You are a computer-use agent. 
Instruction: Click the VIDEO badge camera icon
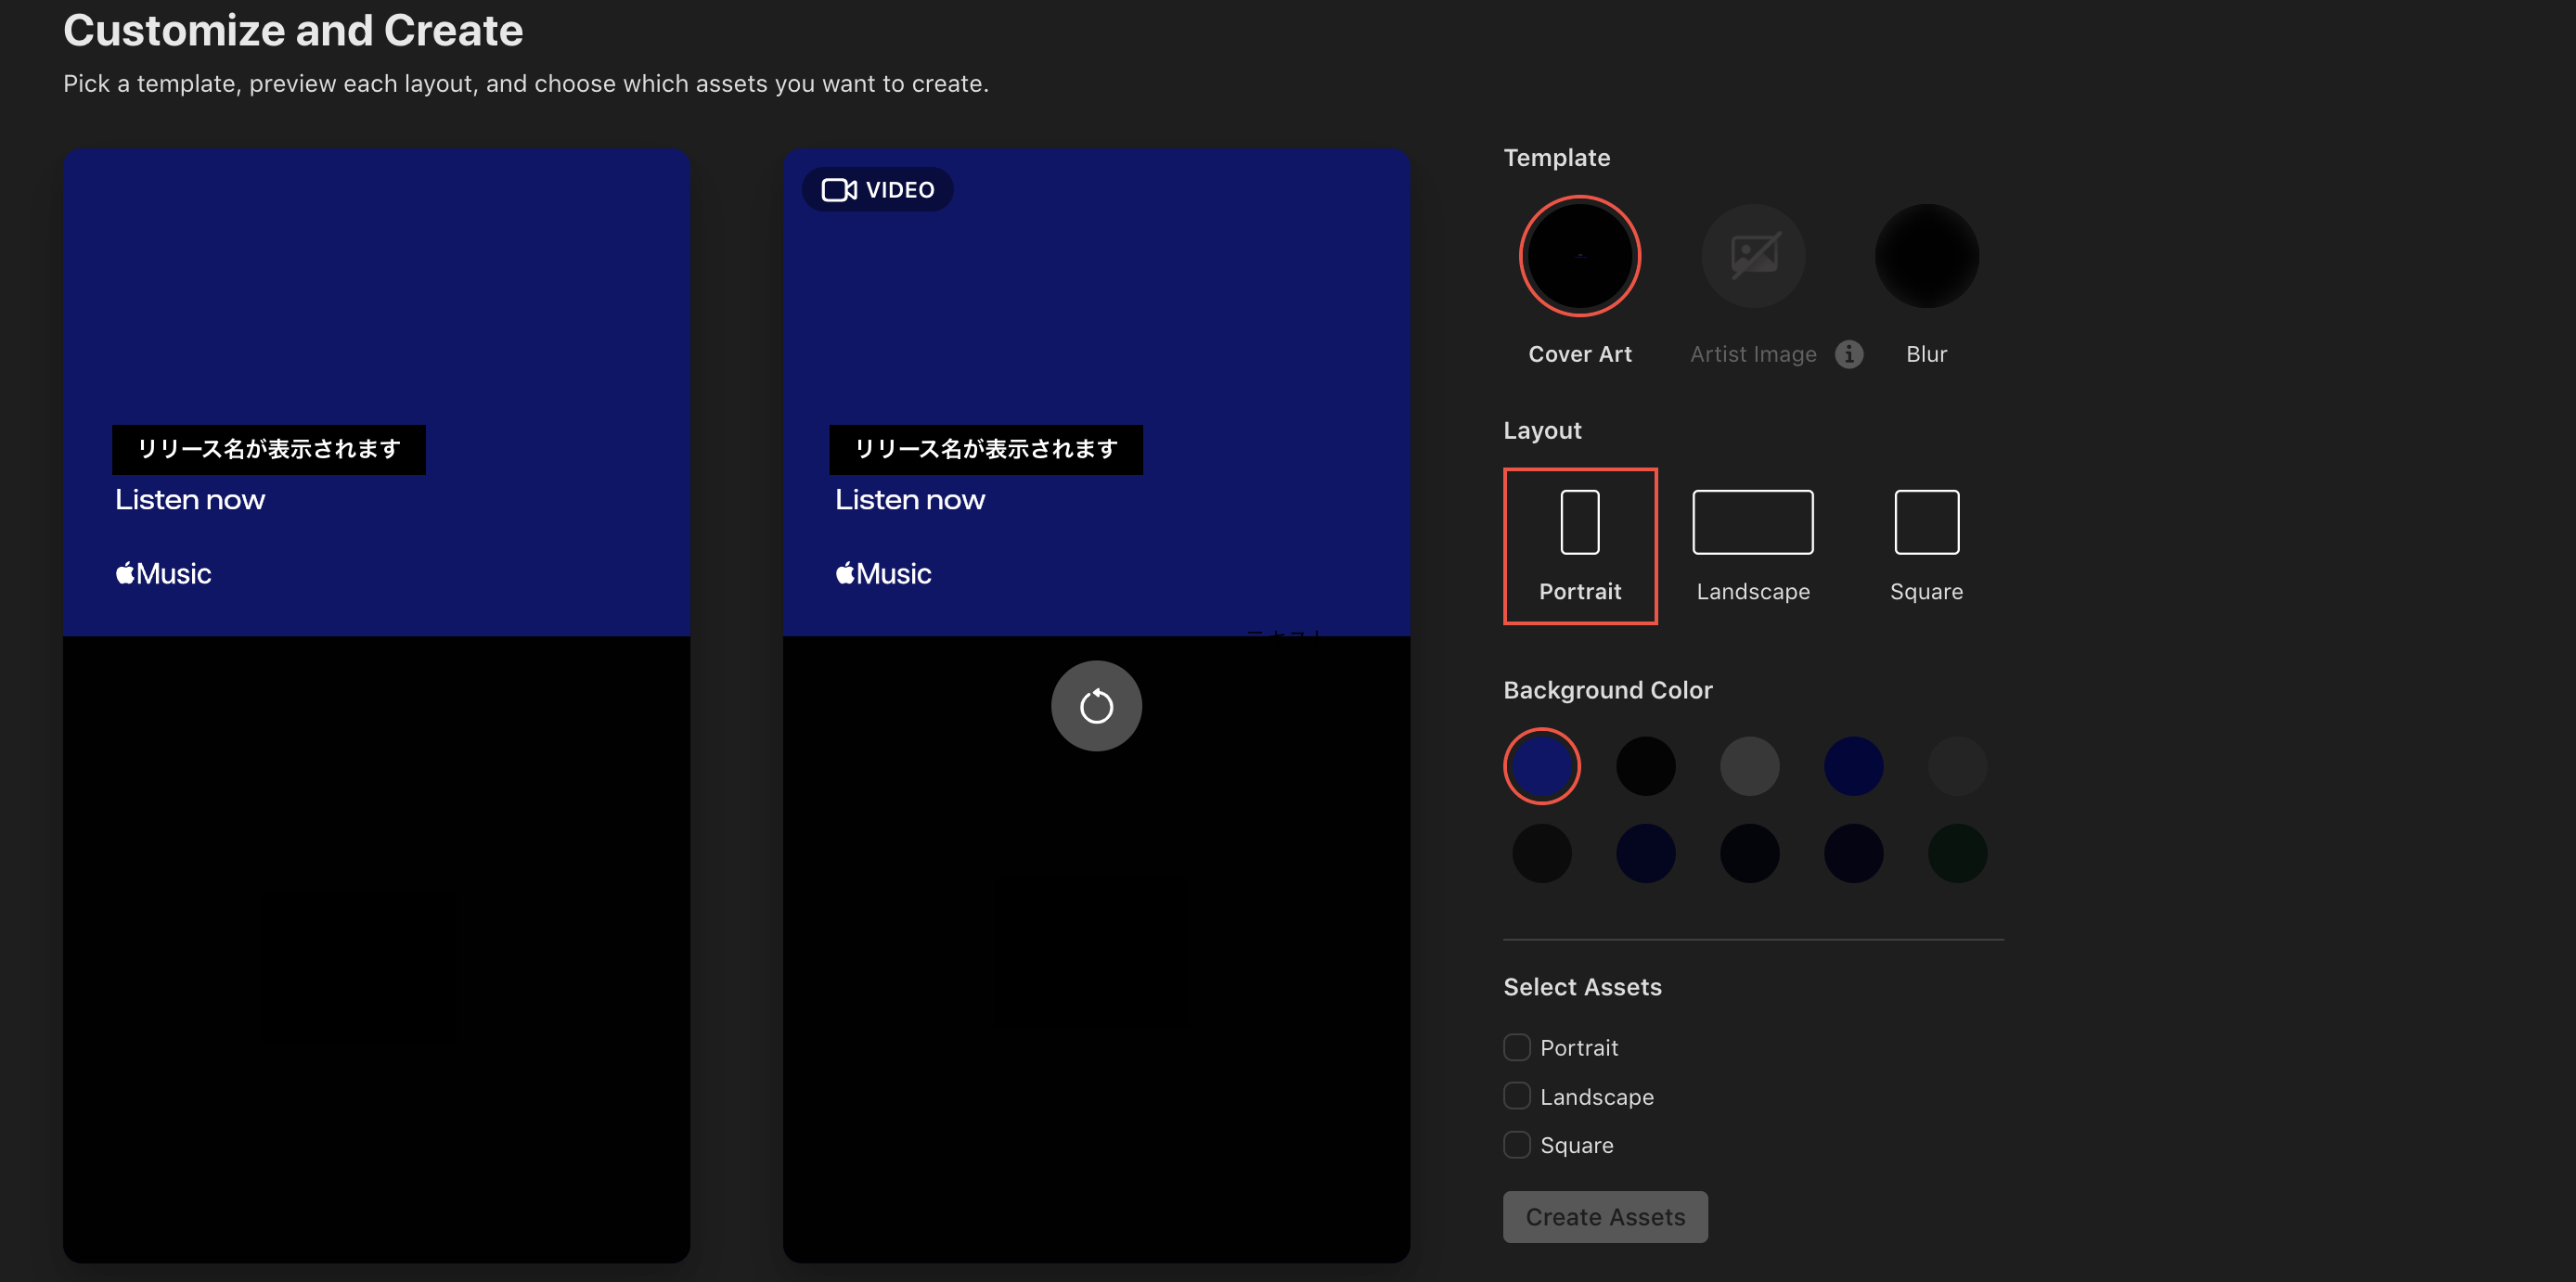839,190
